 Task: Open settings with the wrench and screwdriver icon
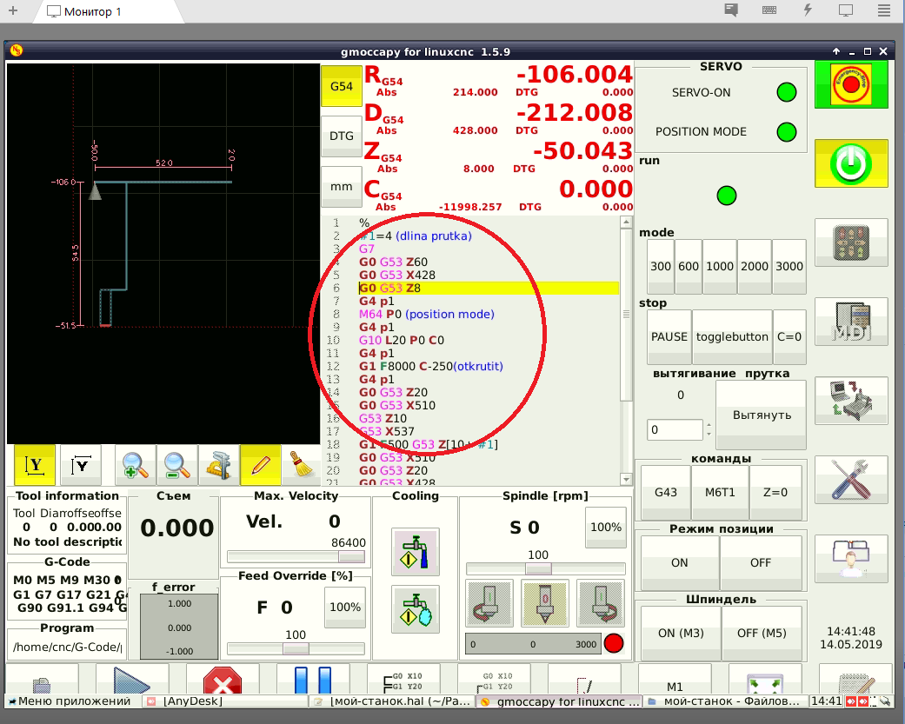click(x=851, y=479)
